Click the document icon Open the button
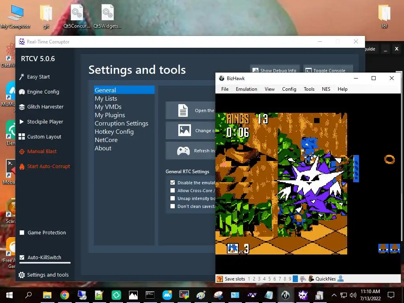 pos(190,110)
